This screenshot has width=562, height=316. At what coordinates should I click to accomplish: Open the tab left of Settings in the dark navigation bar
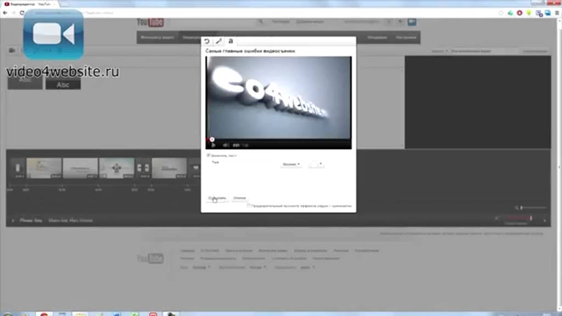pos(378,37)
